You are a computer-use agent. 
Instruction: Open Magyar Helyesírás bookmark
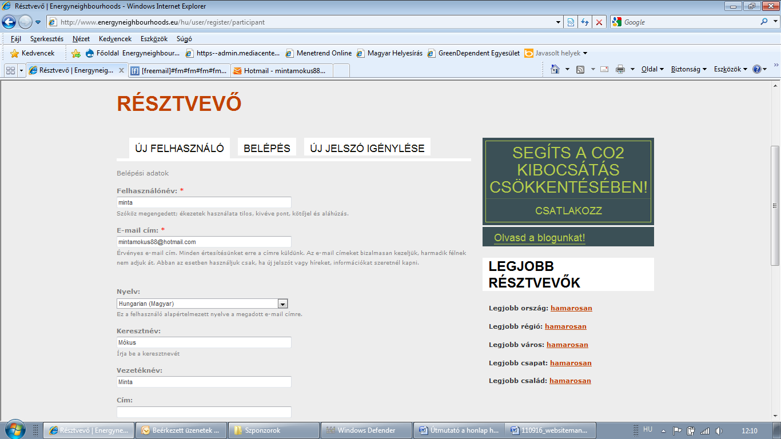389,53
